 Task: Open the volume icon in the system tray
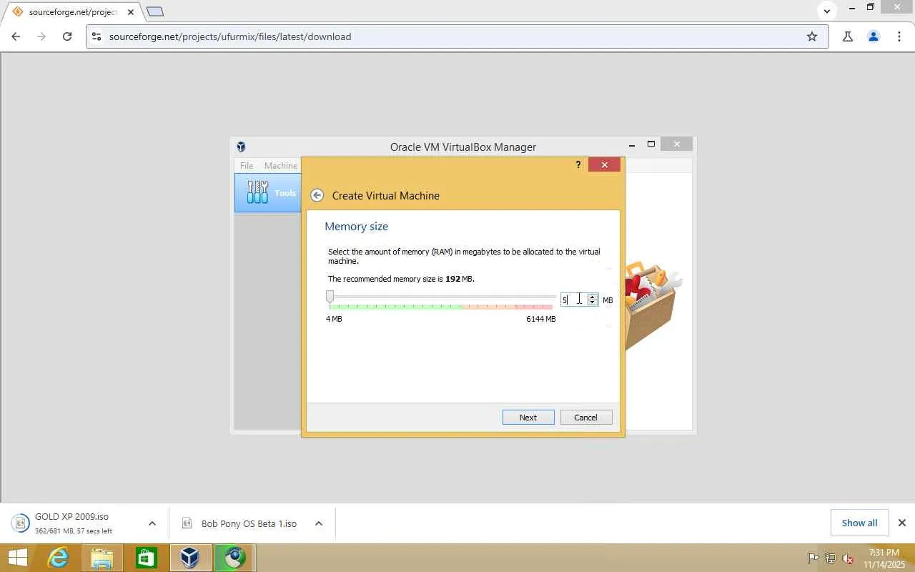point(848,558)
